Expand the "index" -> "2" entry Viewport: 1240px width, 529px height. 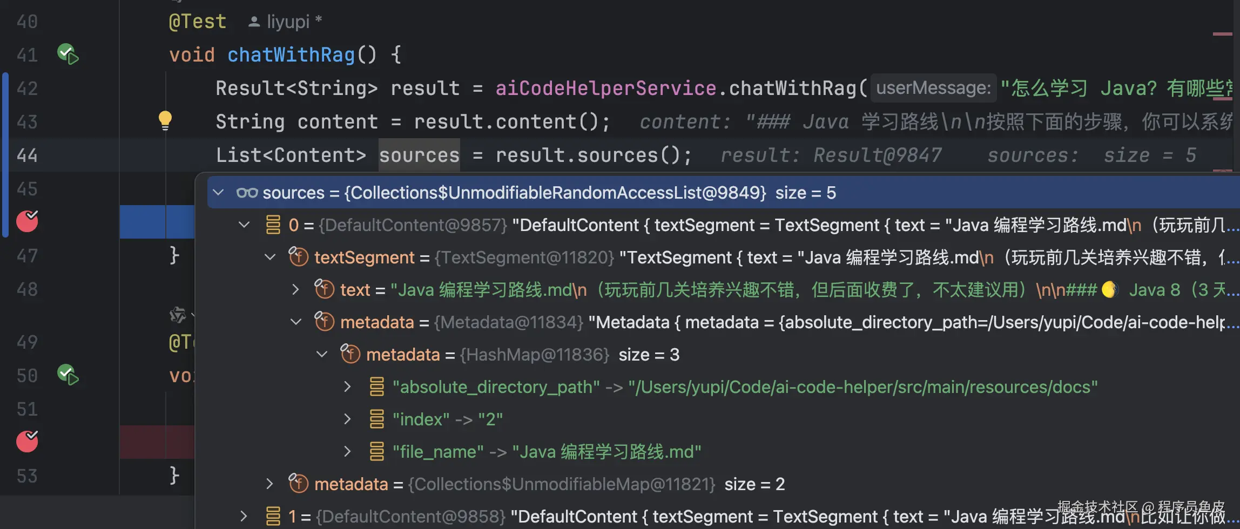pyautogui.click(x=347, y=419)
